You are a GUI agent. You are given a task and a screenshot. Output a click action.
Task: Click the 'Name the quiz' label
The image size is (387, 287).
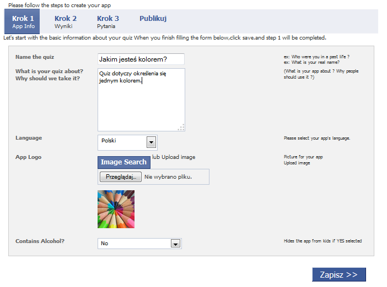click(x=35, y=57)
